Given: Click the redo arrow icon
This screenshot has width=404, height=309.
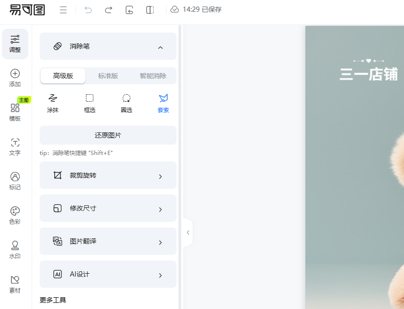Looking at the screenshot, I should (x=109, y=10).
